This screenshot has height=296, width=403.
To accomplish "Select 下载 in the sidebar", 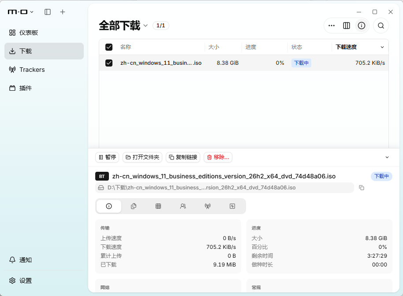I will (x=44, y=51).
